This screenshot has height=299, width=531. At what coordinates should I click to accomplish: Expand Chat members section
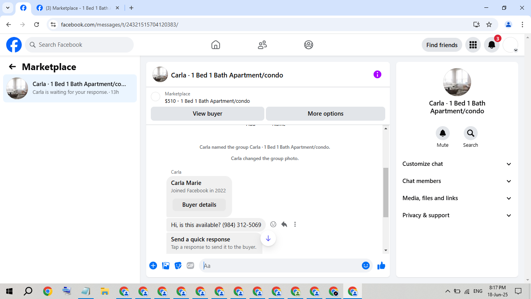(457, 181)
